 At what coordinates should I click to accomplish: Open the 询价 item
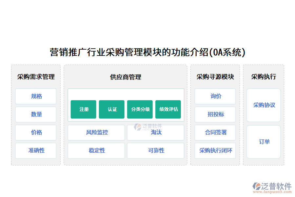215,97
